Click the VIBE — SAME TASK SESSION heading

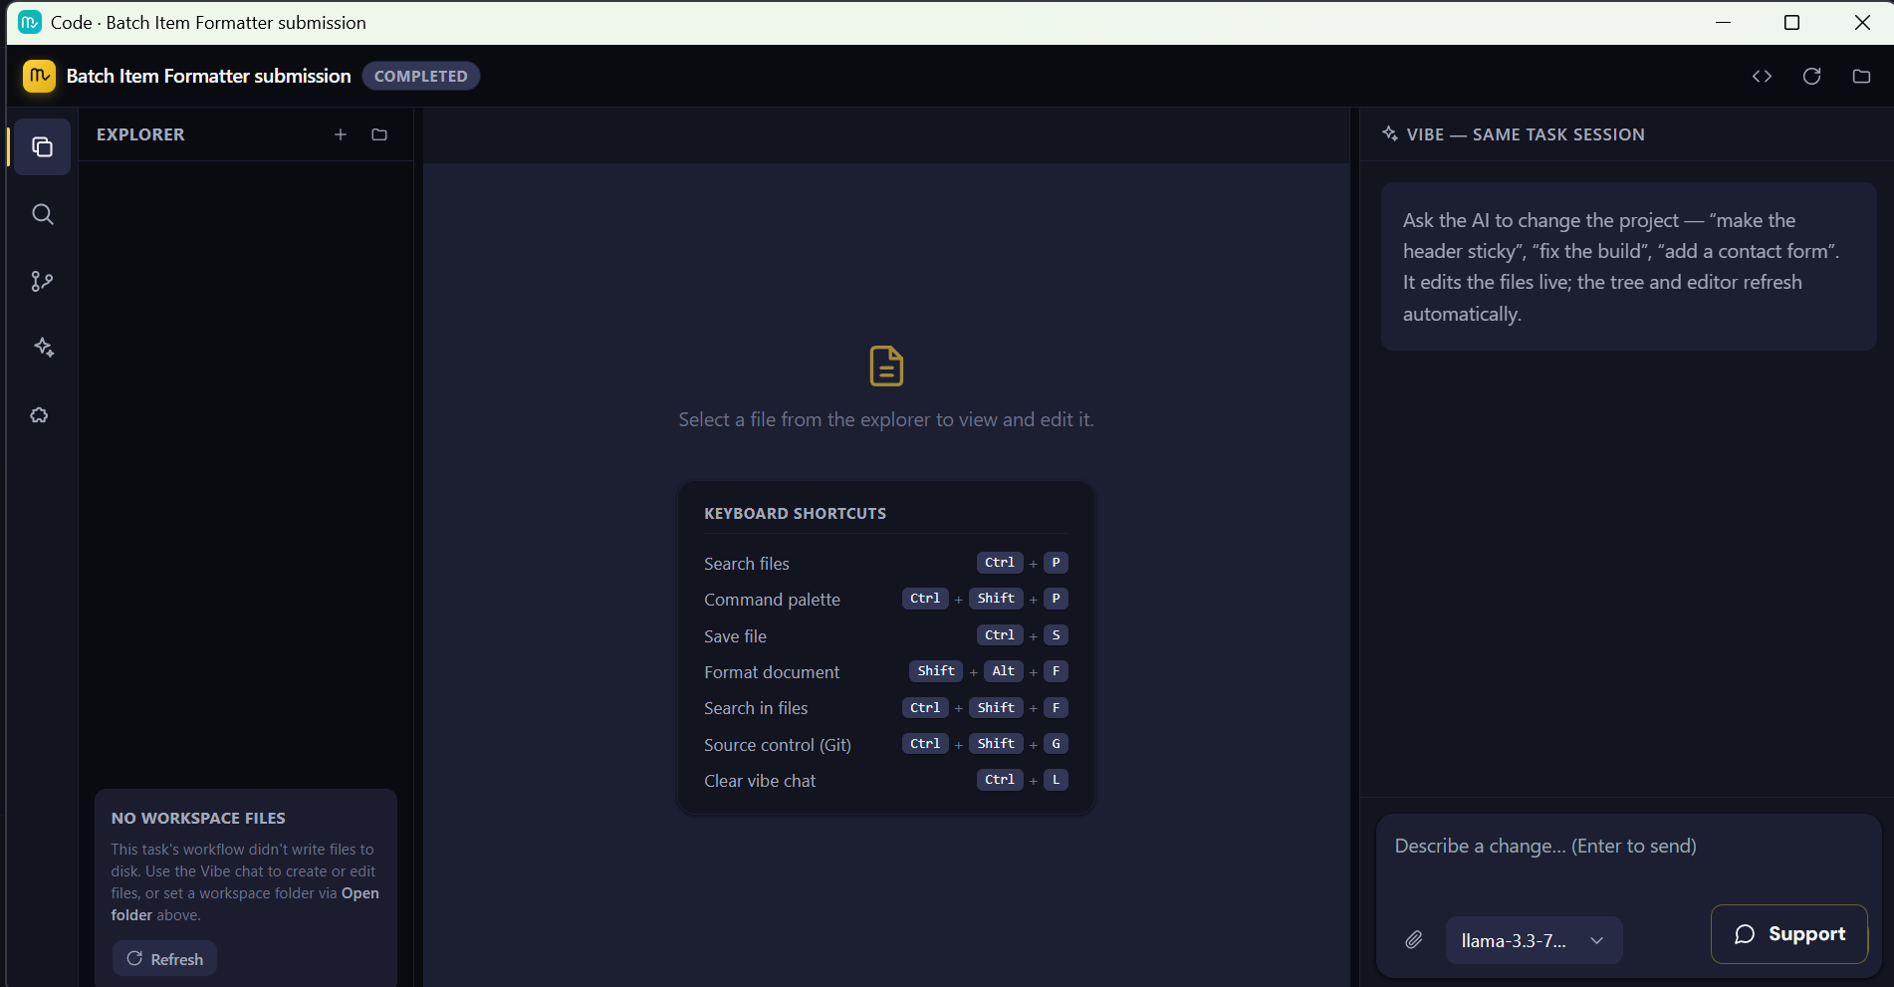pyautogui.click(x=1525, y=134)
